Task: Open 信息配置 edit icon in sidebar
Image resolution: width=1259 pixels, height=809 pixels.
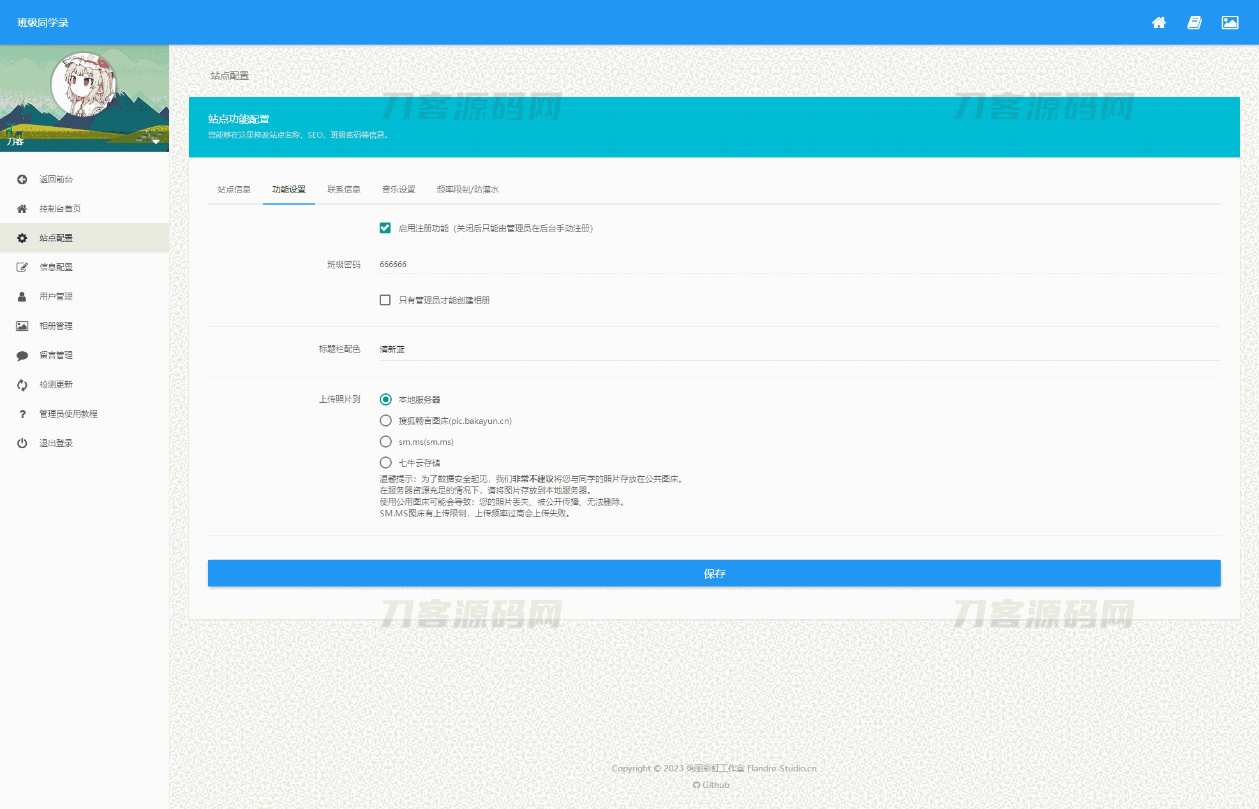Action: click(22, 267)
